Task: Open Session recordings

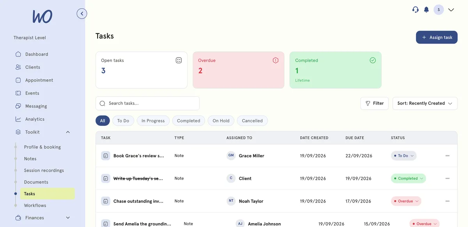Action: 44,170
